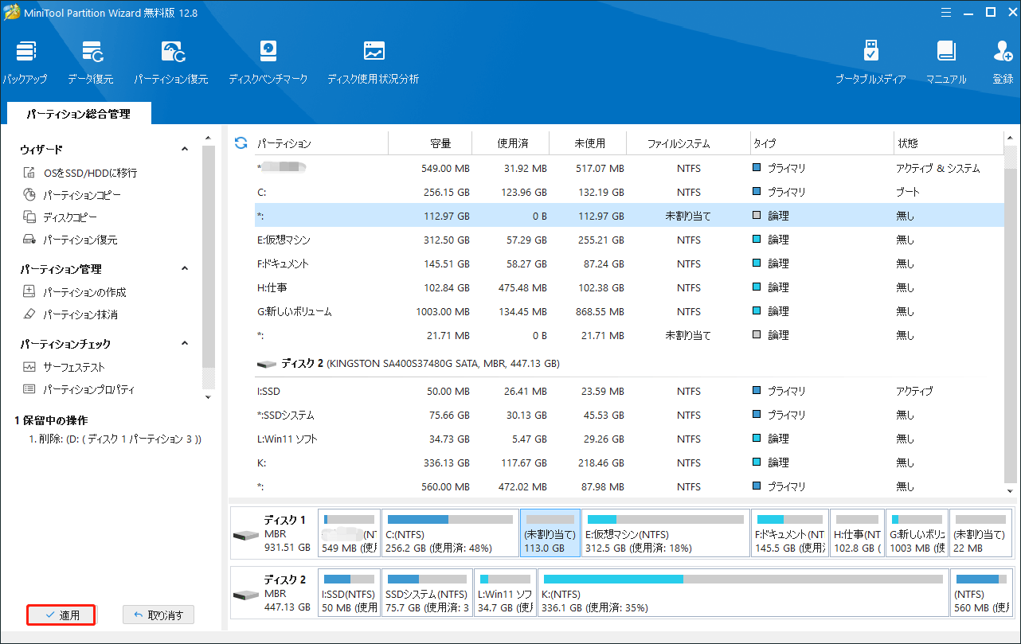Open sidebar パーティション復元 wizard
This screenshot has height=644, width=1021.
tap(70, 240)
